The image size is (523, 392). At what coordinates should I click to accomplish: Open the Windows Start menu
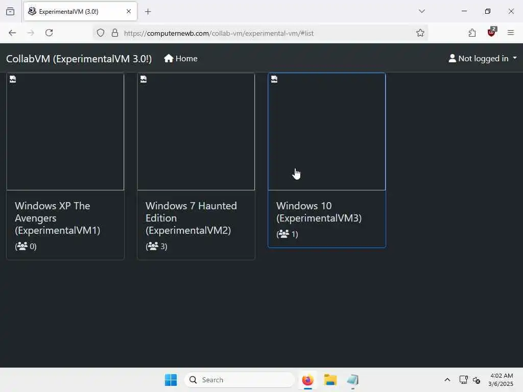(171, 380)
